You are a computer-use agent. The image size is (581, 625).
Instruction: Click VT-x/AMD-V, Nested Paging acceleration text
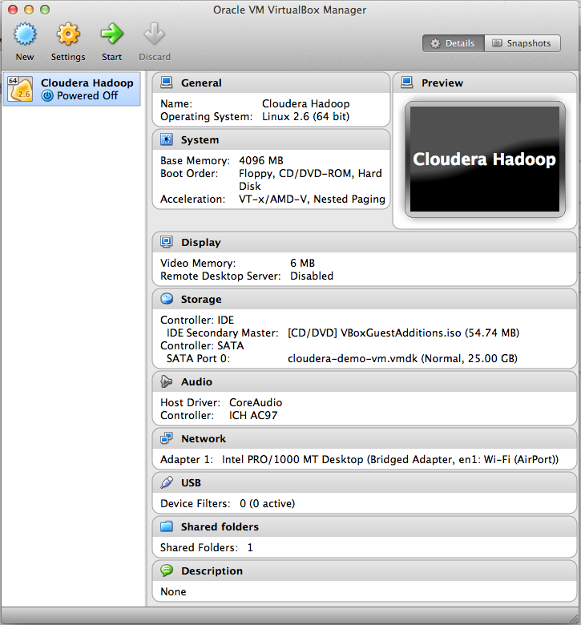point(312,199)
